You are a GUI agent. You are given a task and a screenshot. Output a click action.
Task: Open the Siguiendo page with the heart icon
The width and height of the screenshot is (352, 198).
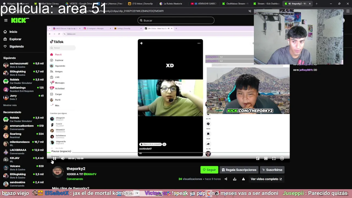(13, 46)
